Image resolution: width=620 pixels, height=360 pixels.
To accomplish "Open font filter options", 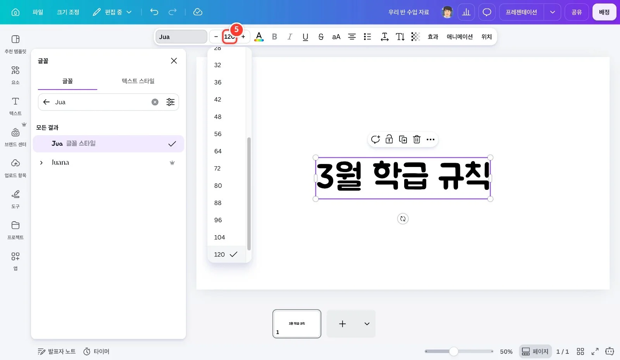I will click(x=170, y=102).
